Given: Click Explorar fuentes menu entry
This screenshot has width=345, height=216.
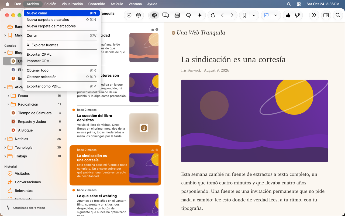Looking at the screenshot, I should point(62,45).
